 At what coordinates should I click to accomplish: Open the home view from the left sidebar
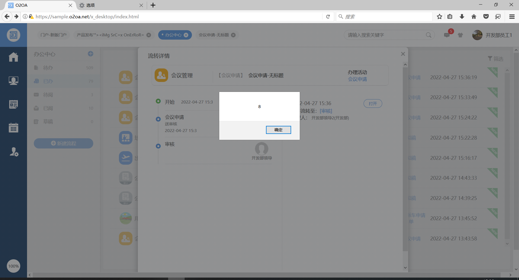click(x=14, y=57)
